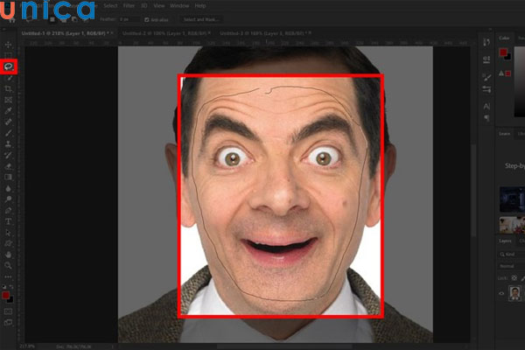Select the Eyedropper tool

point(10,111)
